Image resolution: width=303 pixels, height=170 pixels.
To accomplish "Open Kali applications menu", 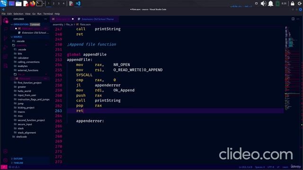I will 4,3.
